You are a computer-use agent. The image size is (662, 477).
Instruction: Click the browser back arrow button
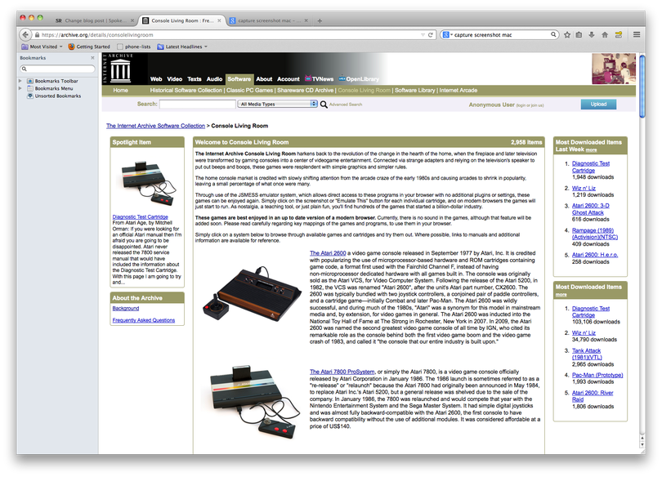coord(25,34)
